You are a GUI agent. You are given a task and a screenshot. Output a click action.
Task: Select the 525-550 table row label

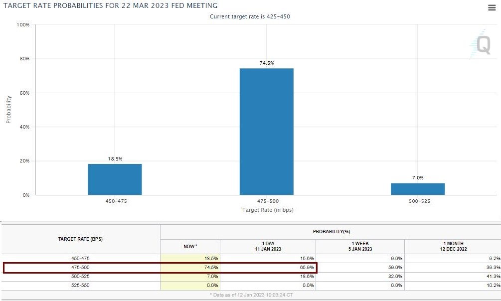click(80, 286)
